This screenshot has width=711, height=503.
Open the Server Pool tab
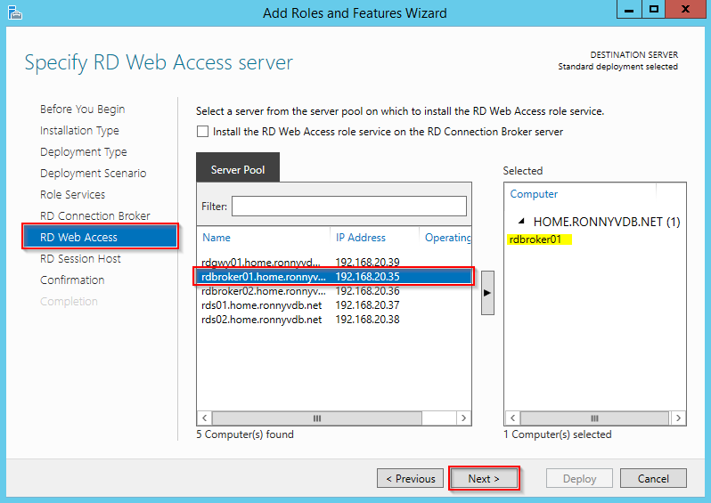238,170
